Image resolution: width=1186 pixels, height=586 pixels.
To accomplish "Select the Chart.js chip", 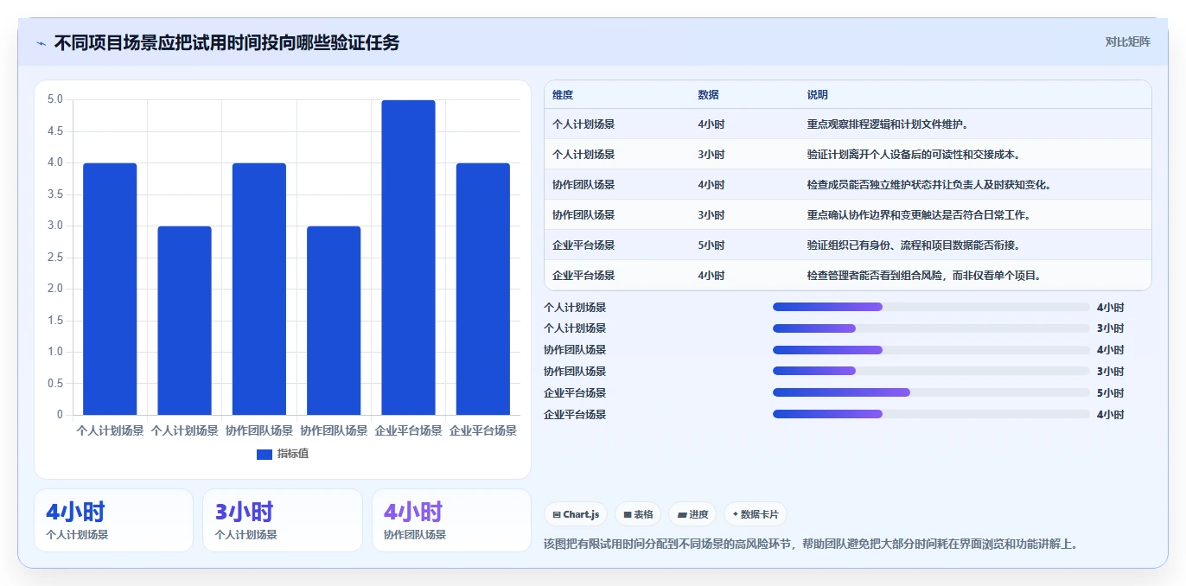I will (577, 514).
